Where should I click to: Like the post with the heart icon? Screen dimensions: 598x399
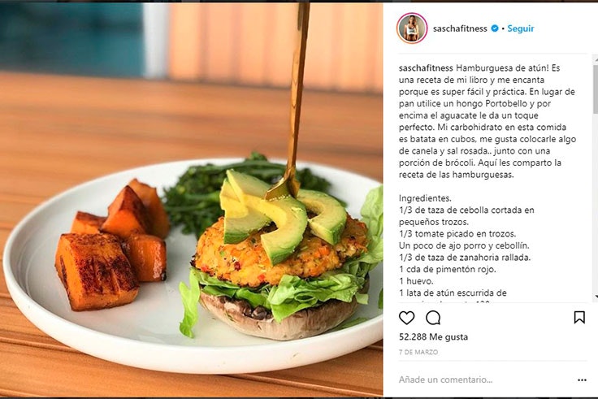tap(406, 318)
